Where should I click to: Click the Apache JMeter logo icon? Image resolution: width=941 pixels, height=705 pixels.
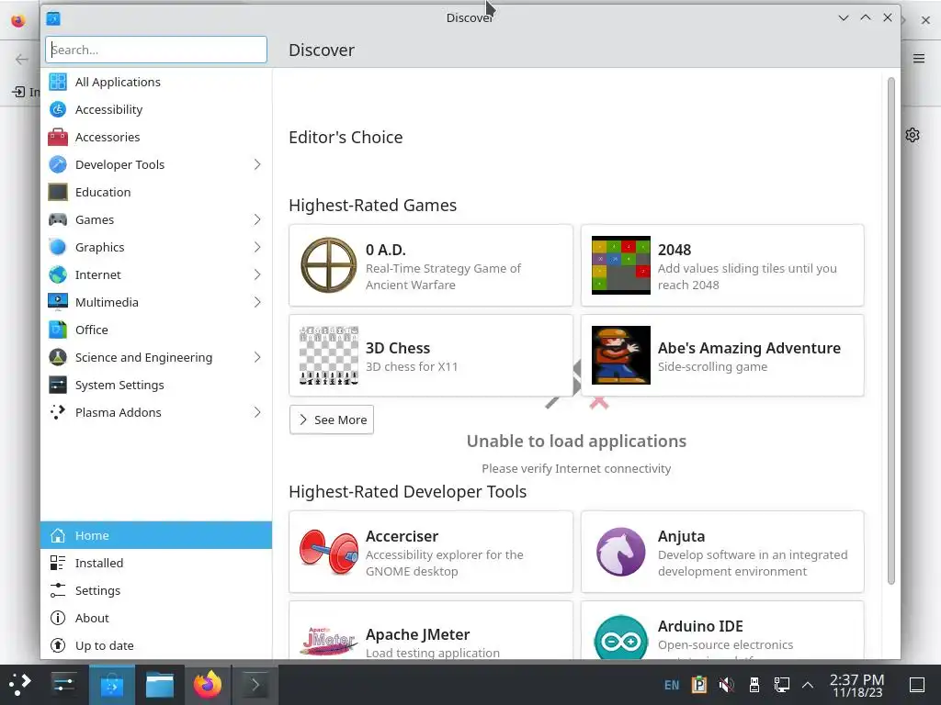329,642
